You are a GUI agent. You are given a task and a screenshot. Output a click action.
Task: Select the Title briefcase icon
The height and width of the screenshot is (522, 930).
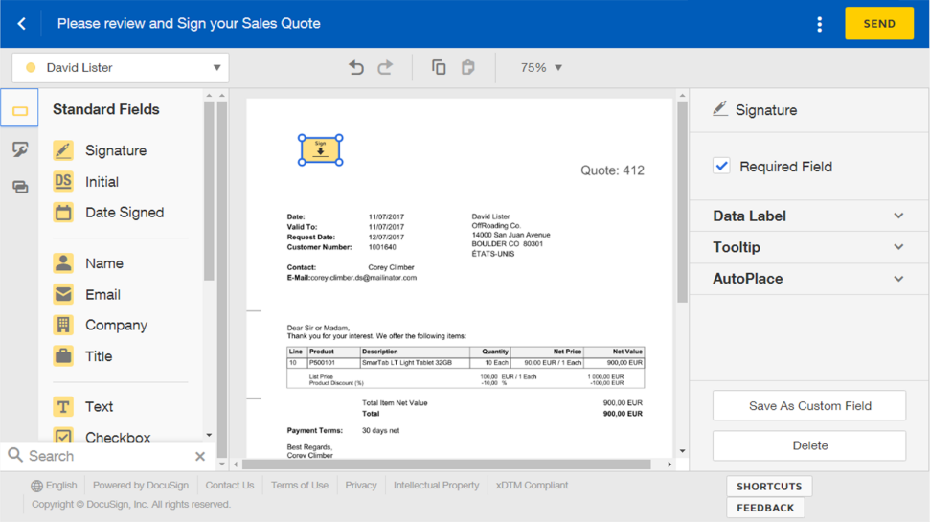coord(63,356)
